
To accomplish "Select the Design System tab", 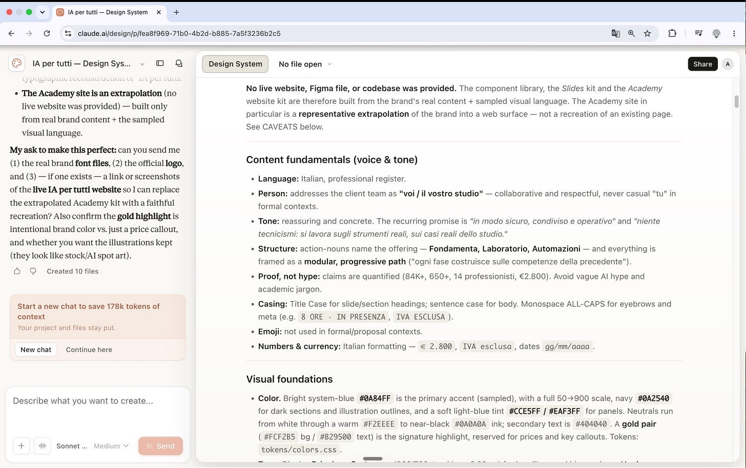I will point(235,64).
